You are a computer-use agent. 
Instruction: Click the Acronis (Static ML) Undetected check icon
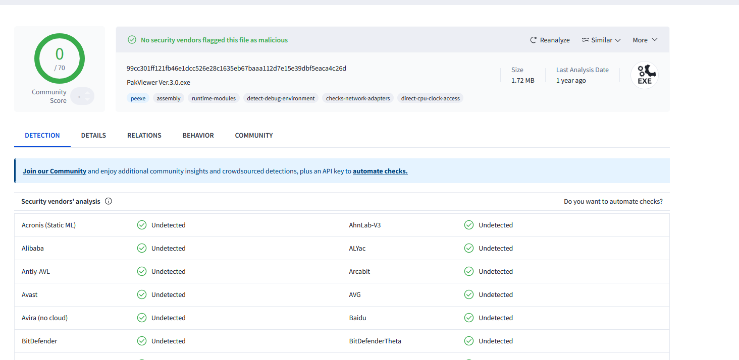coord(142,225)
